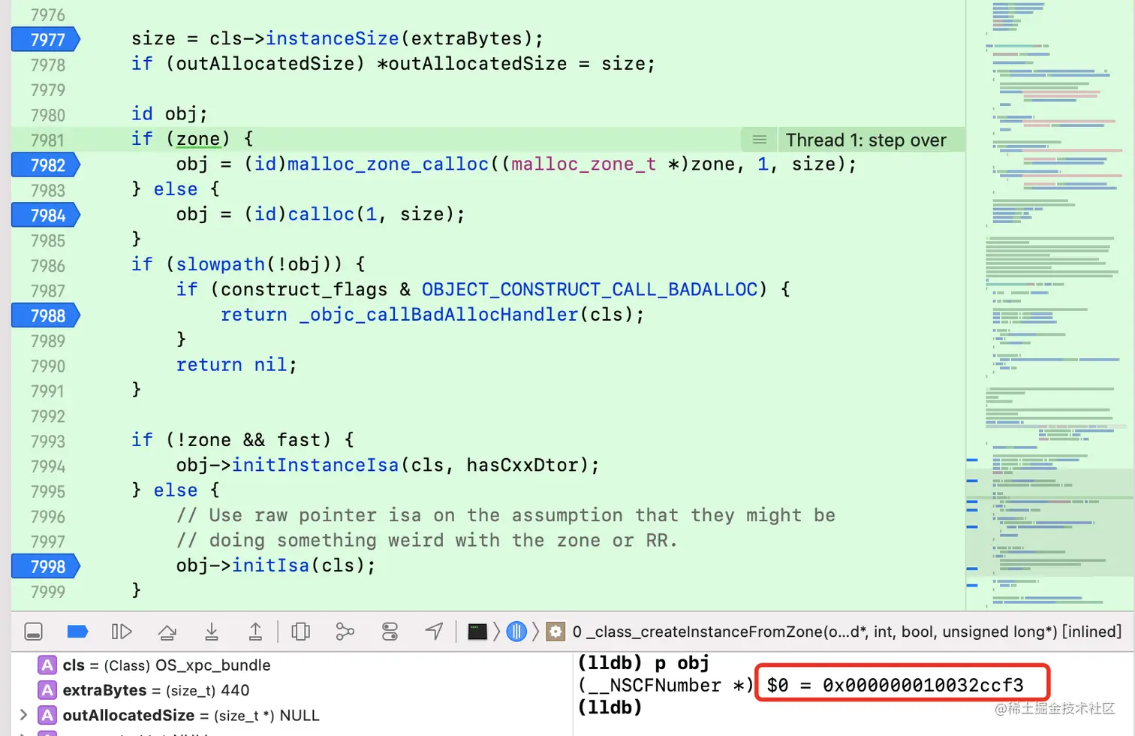Click the Thread 1: step over annotation
Viewport: 1135px width, 736px height.
tap(866, 140)
